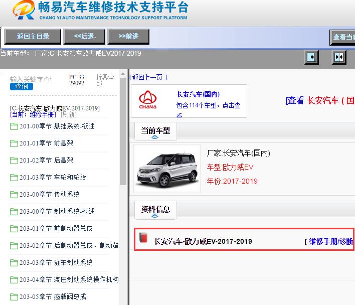This screenshot has width=355, height=305.
Task: Open folder icon for 203-00 传动系统
Action: [x=14, y=195]
